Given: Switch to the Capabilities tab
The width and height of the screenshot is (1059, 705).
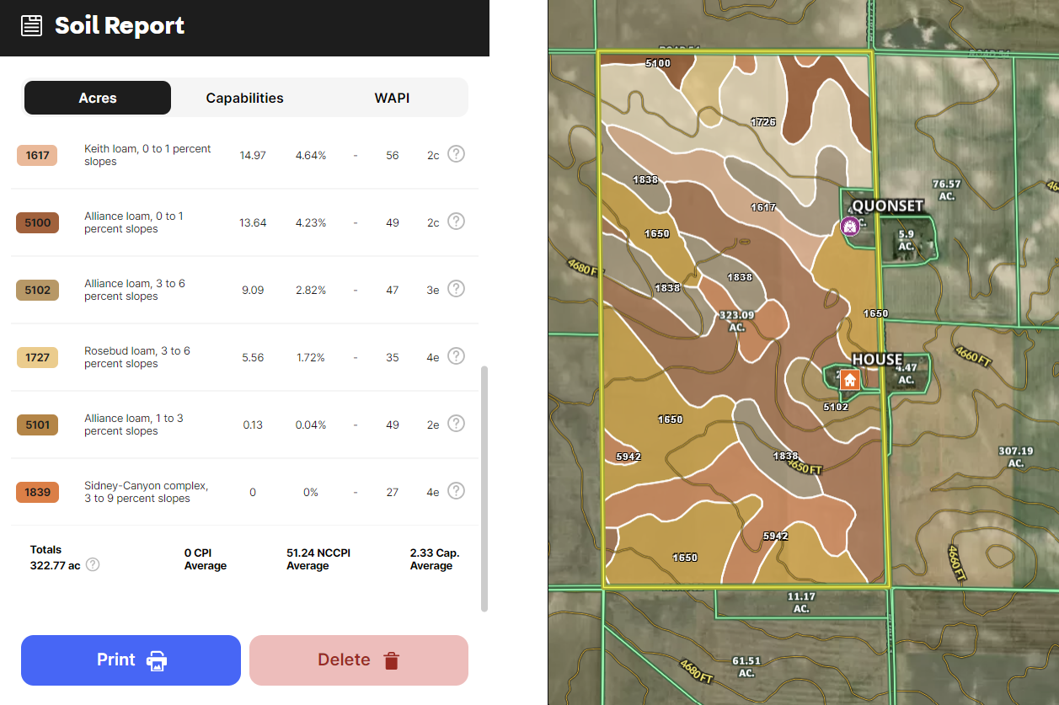Looking at the screenshot, I should (244, 98).
